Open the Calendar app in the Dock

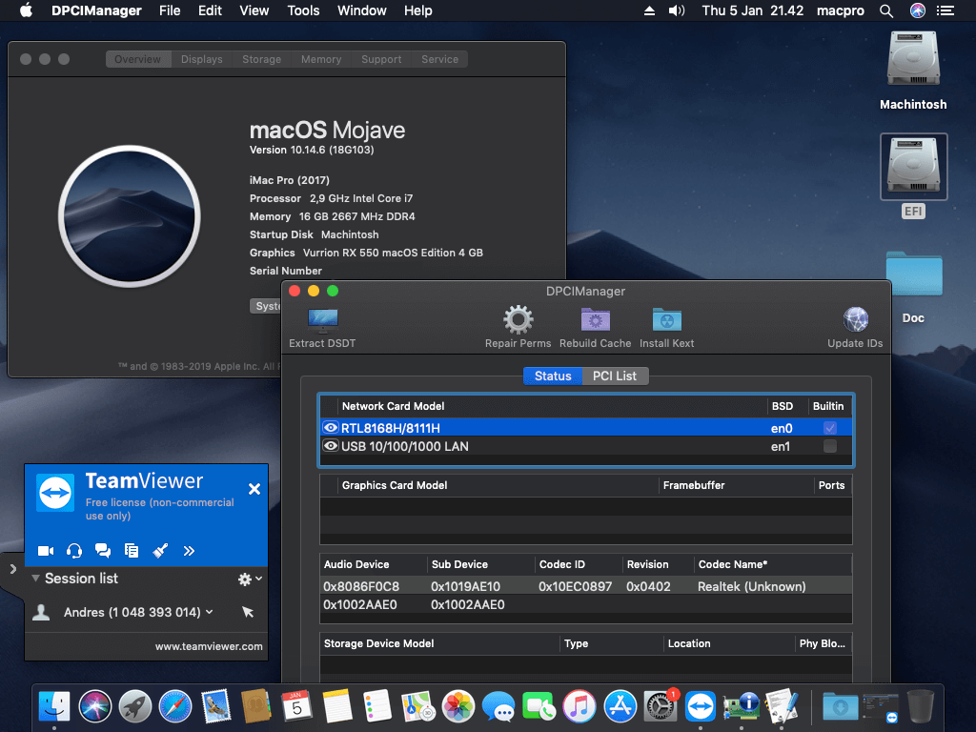point(296,706)
